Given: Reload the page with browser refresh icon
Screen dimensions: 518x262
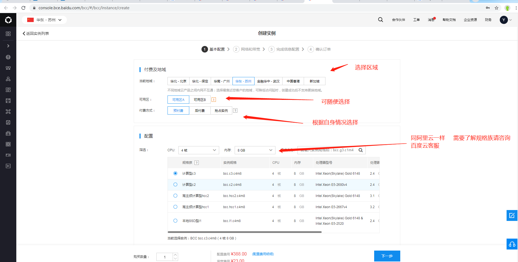Looking at the screenshot, I should coord(23,8).
